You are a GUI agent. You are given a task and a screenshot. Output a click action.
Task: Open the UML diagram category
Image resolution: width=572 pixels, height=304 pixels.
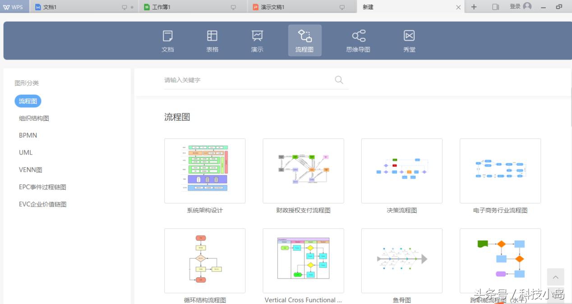click(x=26, y=152)
